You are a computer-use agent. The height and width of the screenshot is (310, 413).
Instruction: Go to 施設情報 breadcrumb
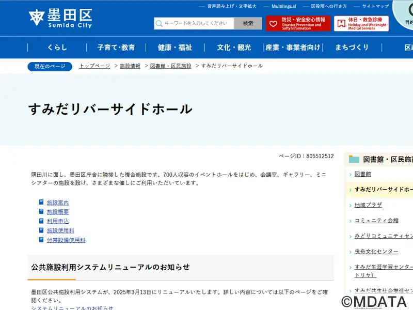click(130, 66)
